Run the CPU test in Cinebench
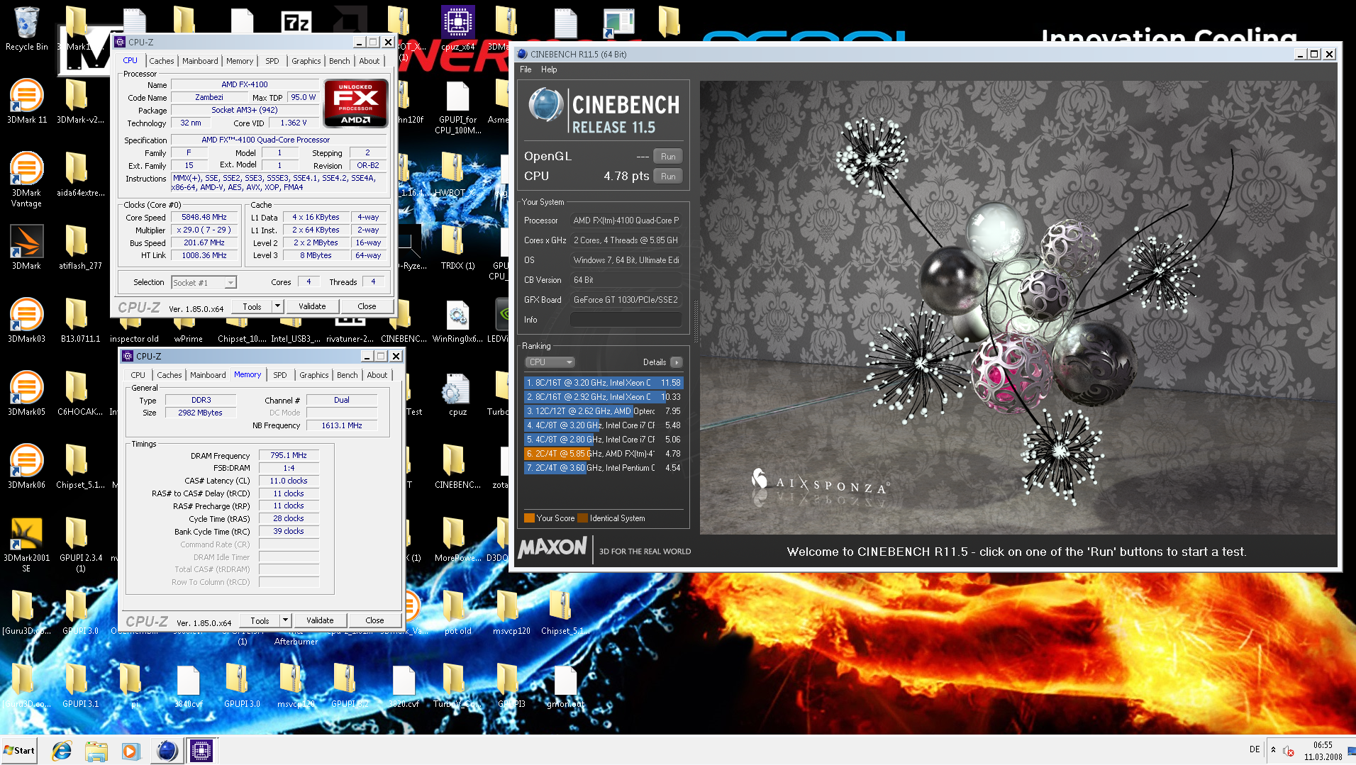Image resolution: width=1356 pixels, height=765 pixels. [668, 177]
